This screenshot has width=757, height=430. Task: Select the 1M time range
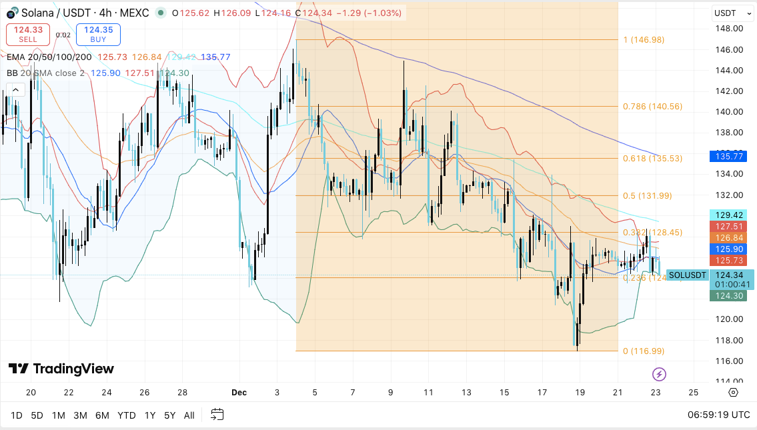pos(58,415)
